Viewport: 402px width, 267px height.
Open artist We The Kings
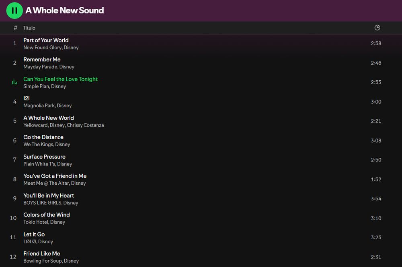[x=38, y=145]
